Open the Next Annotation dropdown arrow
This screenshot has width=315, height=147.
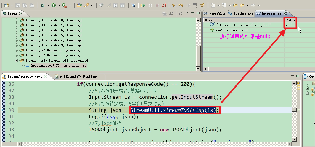[x=218, y=6]
